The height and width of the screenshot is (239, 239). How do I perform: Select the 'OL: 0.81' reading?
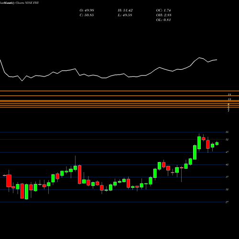click(x=163, y=20)
